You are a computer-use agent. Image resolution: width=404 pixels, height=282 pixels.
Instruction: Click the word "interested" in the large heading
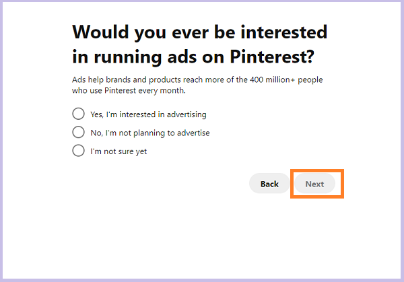(284, 32)
